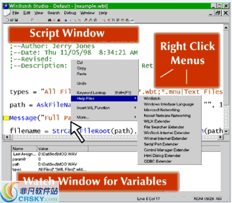Click the AskFileName function call in script

pos(54,105)
